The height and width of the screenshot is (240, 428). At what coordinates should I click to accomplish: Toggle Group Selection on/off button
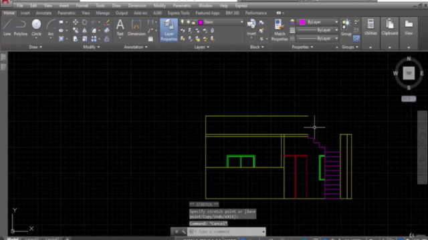[x=356, y=39]
